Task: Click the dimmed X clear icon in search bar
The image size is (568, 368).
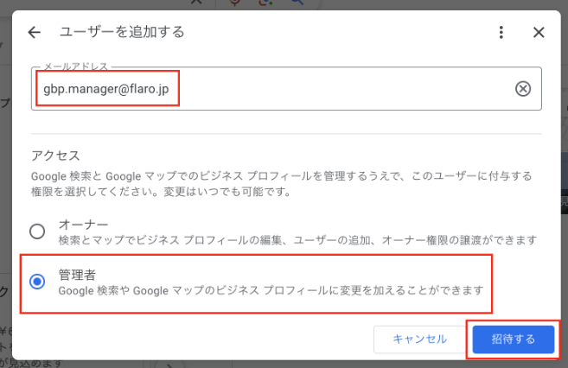Action: pos(196,2)
